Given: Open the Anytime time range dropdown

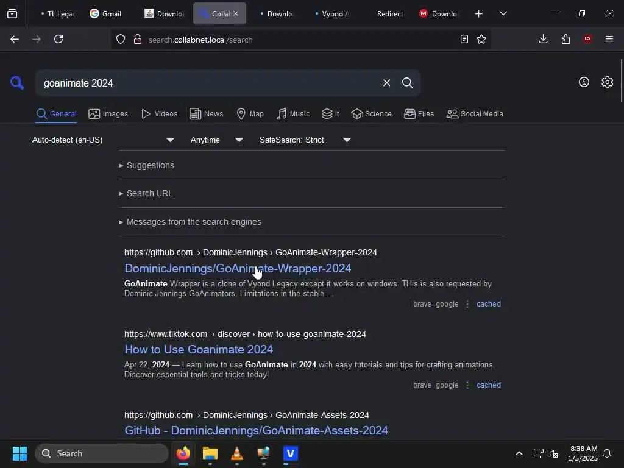Looking at the screenshot, I should click(x=216, y=140).
